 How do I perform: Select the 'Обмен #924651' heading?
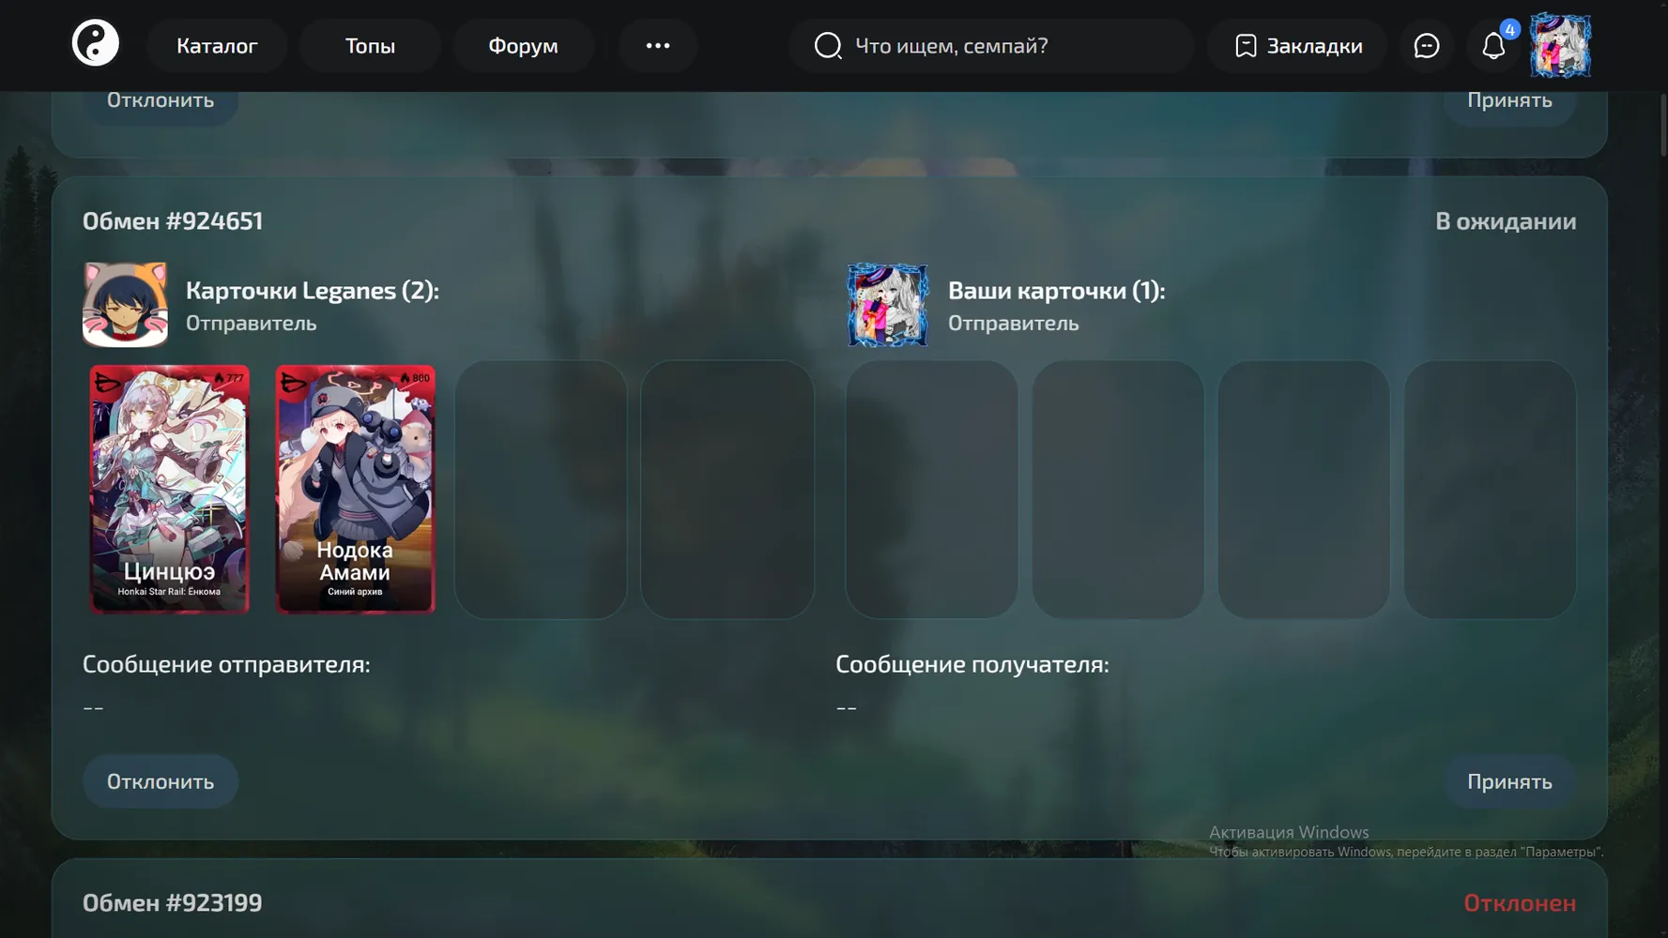(173, 221)
